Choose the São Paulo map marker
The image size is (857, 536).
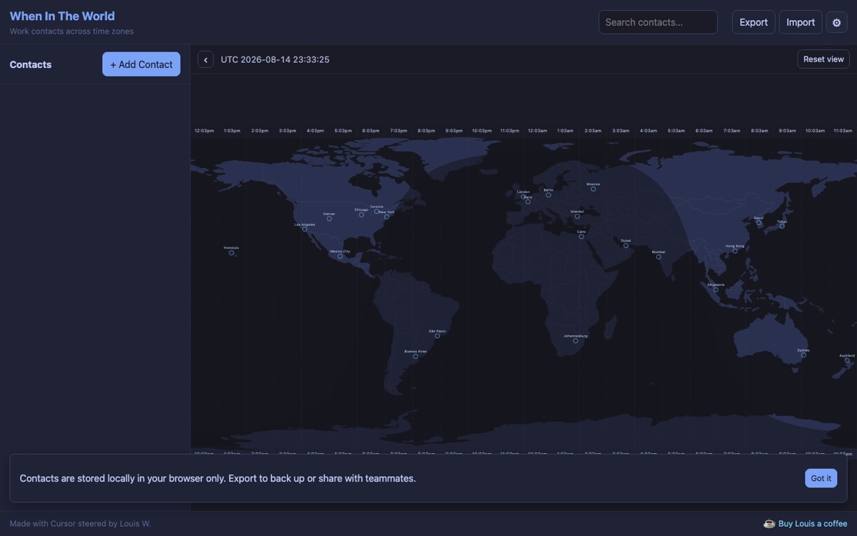437,336
